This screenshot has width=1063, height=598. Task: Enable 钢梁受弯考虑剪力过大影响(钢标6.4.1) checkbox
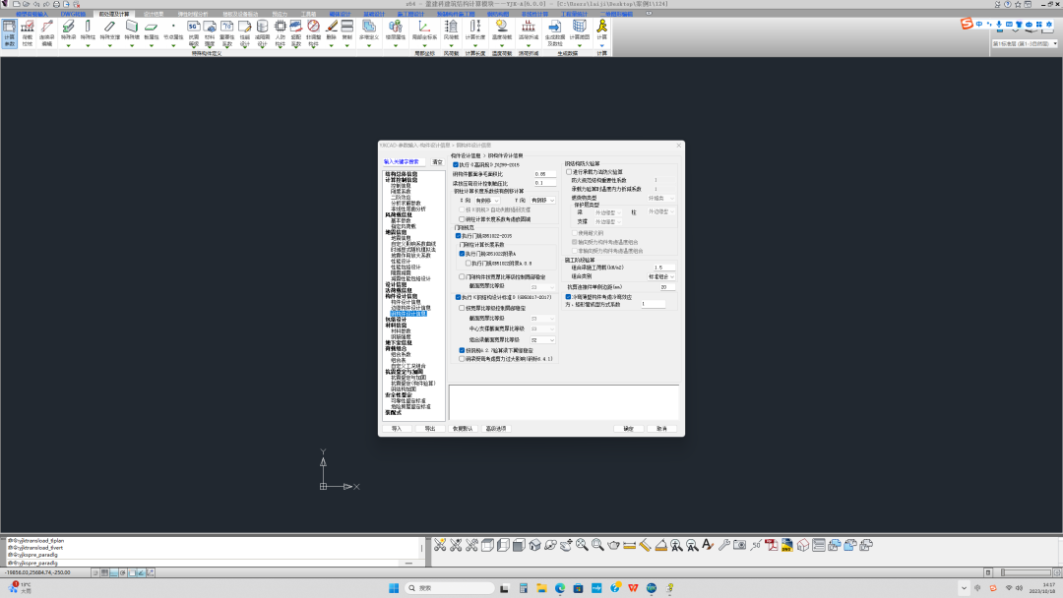[463, 359]
